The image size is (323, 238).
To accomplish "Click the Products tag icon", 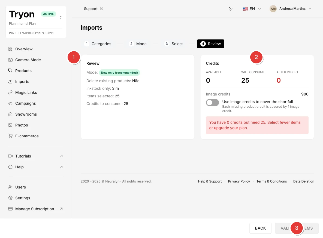I will [x=10, y=71].
